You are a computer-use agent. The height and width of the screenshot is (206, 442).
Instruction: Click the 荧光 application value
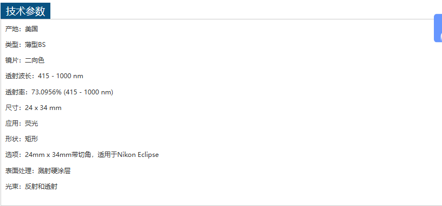click(31, 123)
